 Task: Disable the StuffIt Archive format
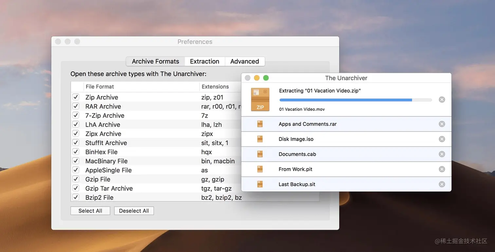pyautogui.click(x=76, y=143)
